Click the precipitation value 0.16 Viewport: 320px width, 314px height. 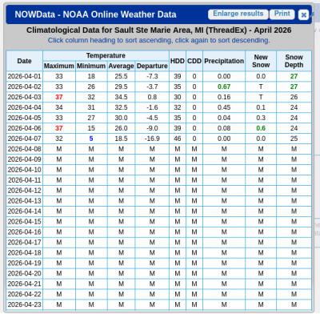pos(224,97)
